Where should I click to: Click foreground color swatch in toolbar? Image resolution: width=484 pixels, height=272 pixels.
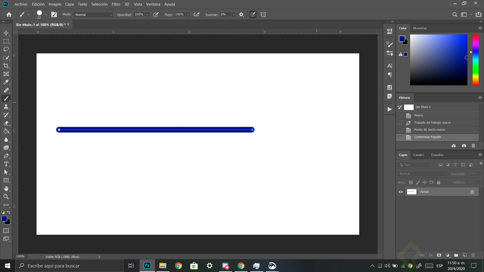pyautogui.click(x=4, y=219)
